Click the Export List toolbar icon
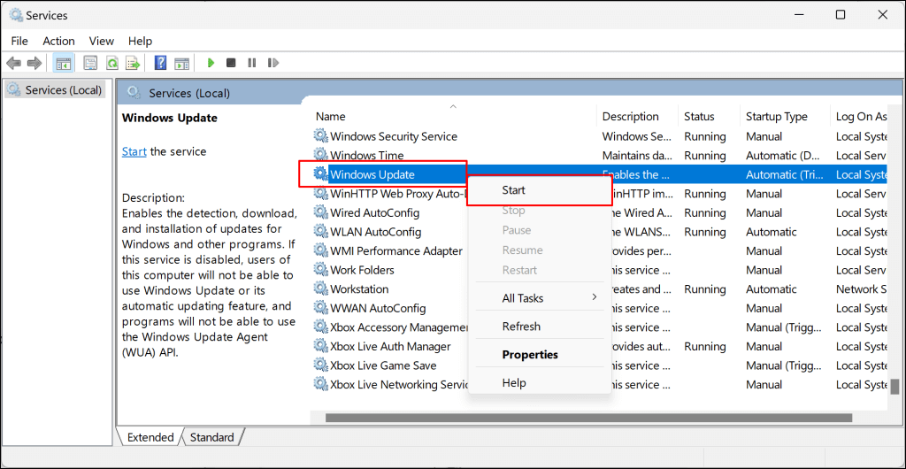This screenshot has width=906, height=469. (x=133, y=63)
